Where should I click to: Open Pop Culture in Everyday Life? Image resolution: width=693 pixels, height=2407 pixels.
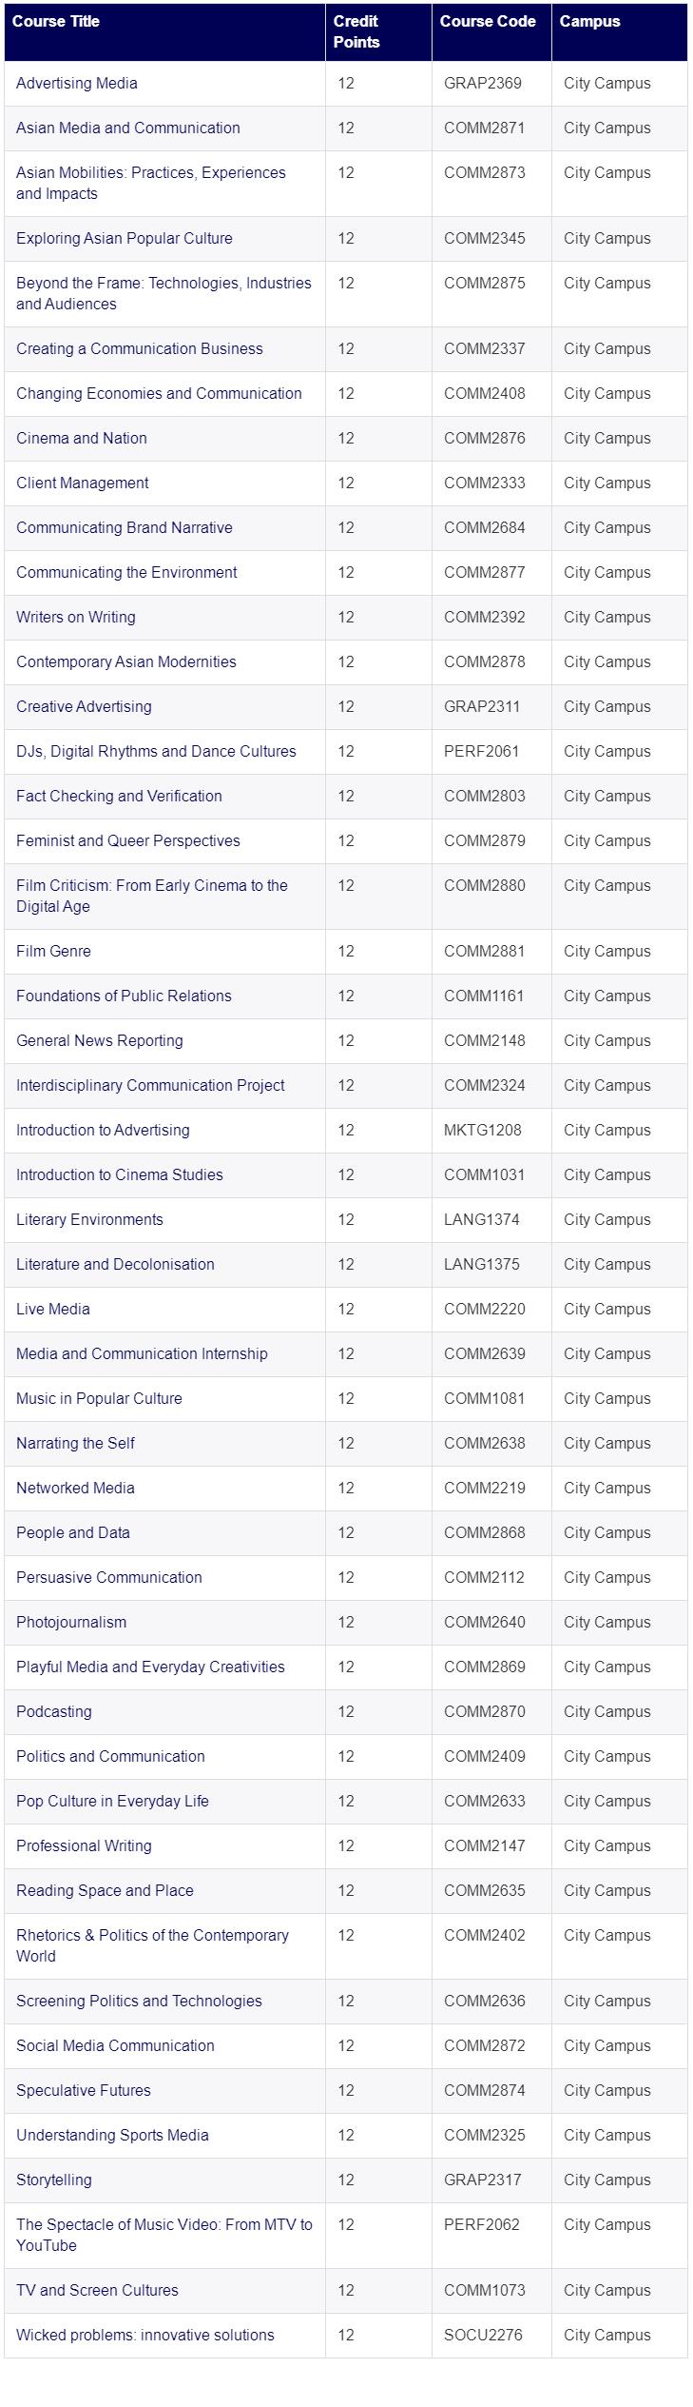tap(112, 1802)
